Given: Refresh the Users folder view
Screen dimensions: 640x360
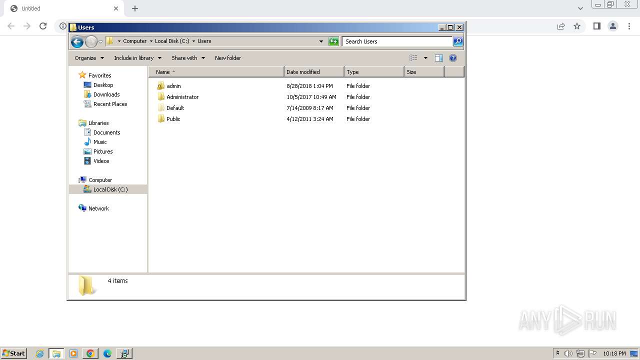Looking at the screenshot, I should (333, 41).
